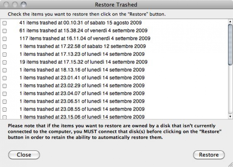
Task: Select checkbox for sabato 12 settembre entry
Action: pyautogui.click(x=5, y=46)
